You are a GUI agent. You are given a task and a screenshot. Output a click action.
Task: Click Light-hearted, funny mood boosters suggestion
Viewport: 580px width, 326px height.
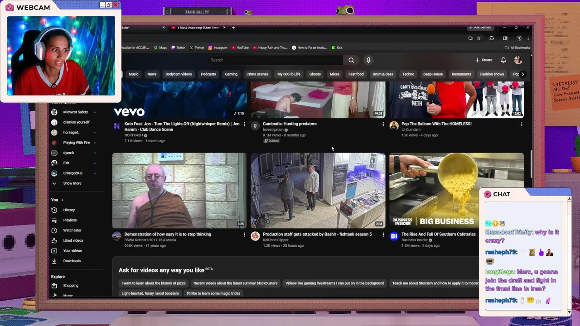click(x=150, y=293)
